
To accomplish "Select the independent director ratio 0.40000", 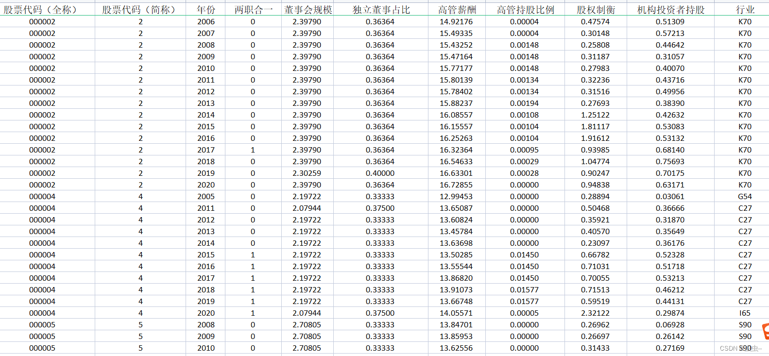I will (380, 173).
